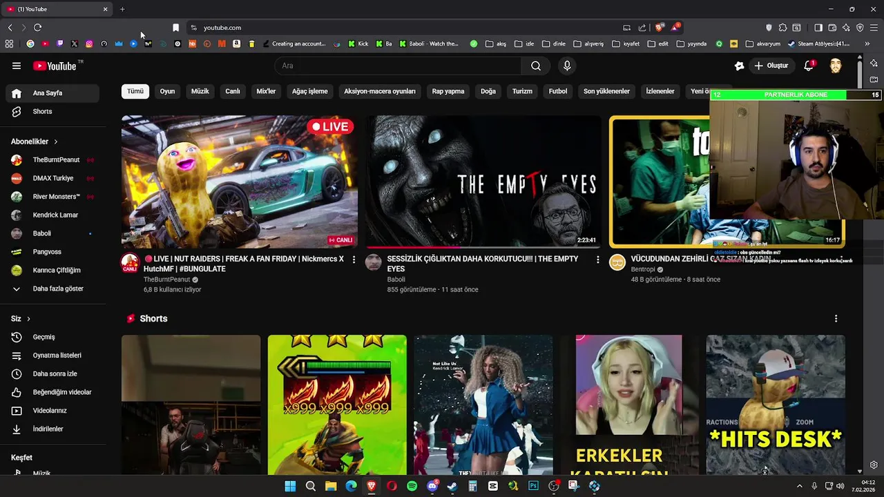
Task: Select Aksiyon-macera oyunları chip
Action: pos(380,91)
